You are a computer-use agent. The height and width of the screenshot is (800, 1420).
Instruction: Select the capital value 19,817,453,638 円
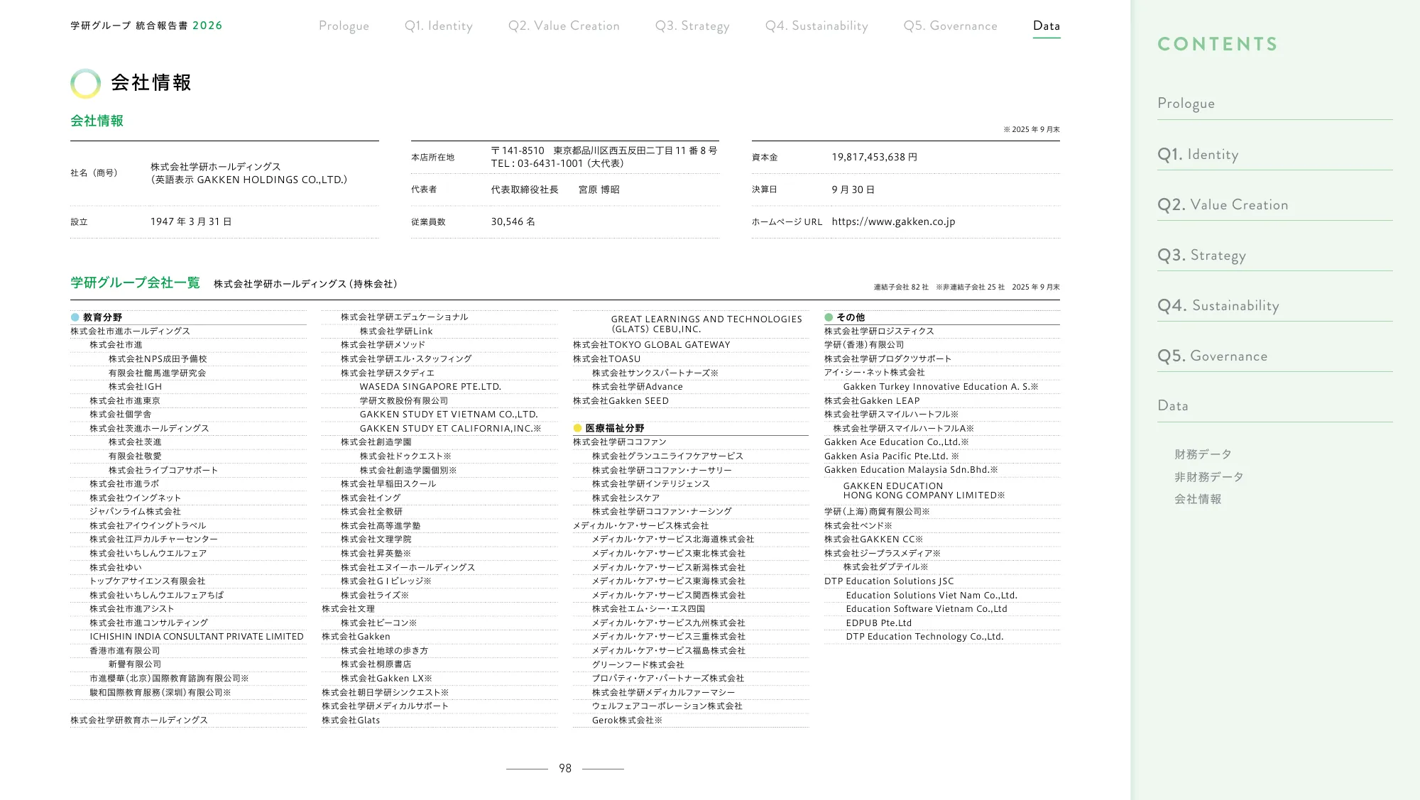tap(875, 157)
